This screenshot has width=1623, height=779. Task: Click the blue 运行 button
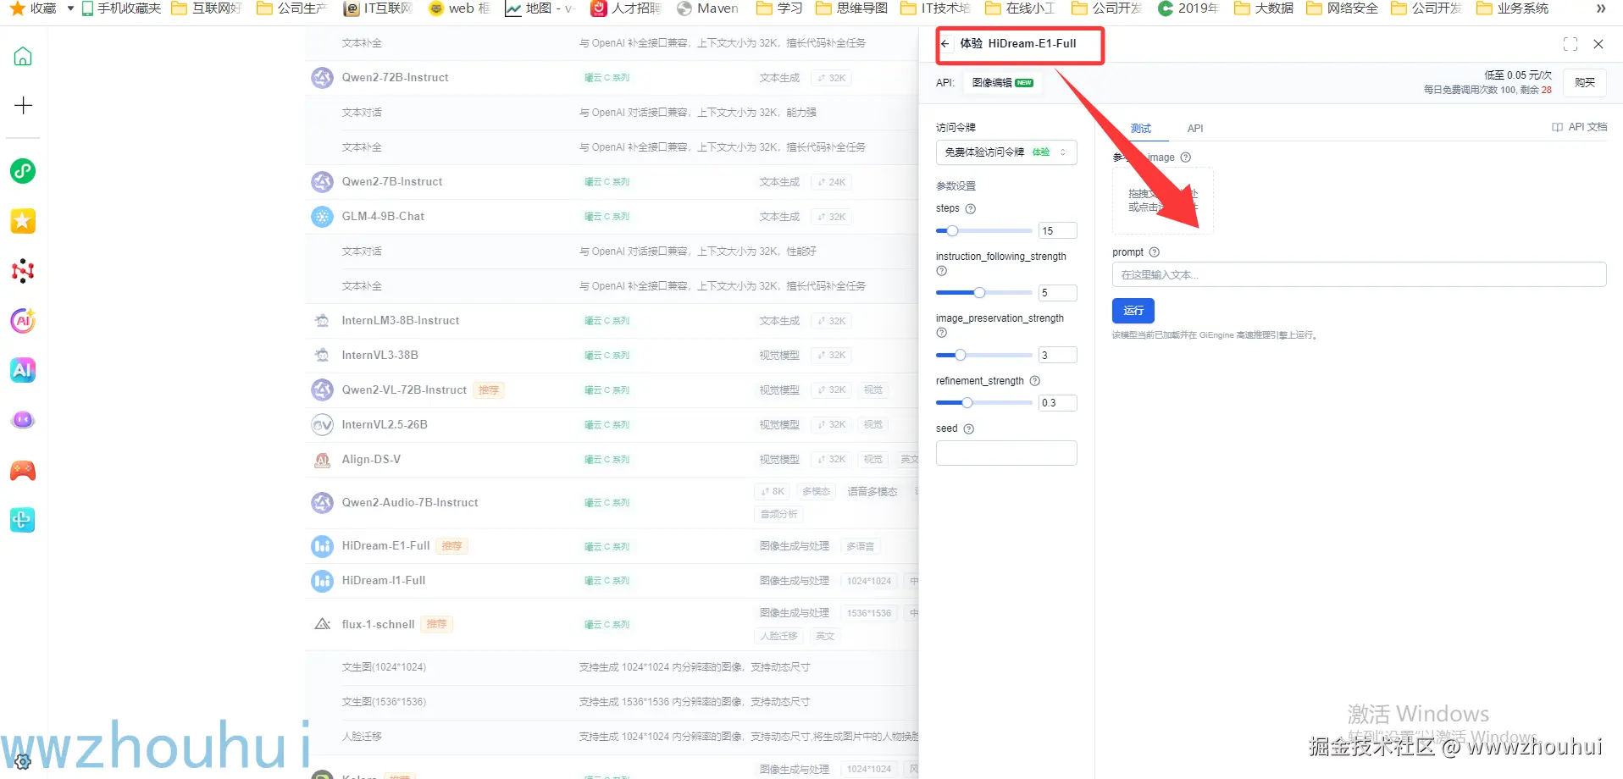pos(1133,311)
